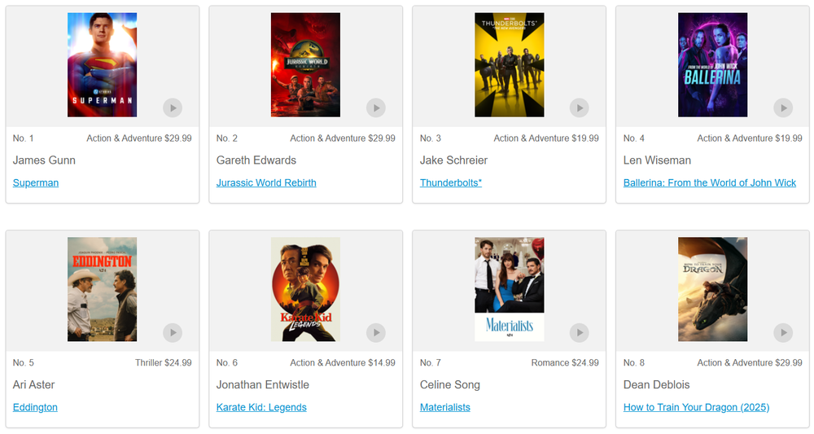Image resolution: width=814 pixels, height=434 pixels.
Task: Play the Eddington preview
Action: point(173,333)
